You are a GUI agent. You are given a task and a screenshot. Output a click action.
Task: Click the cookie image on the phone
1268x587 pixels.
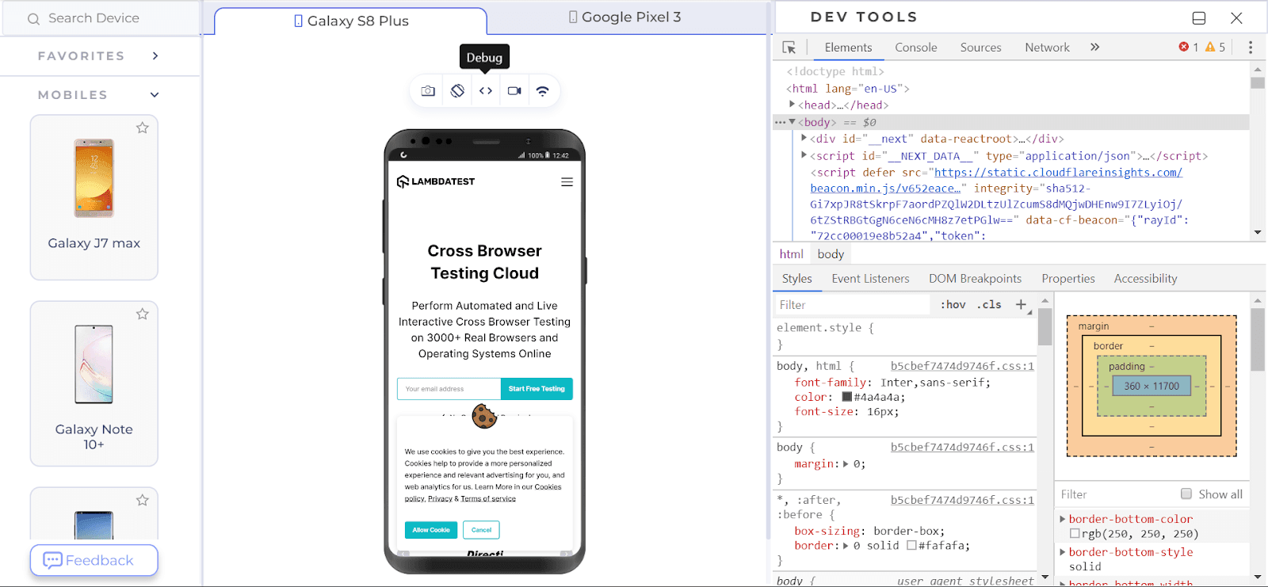pyautogui.click(x=484, y=416)
